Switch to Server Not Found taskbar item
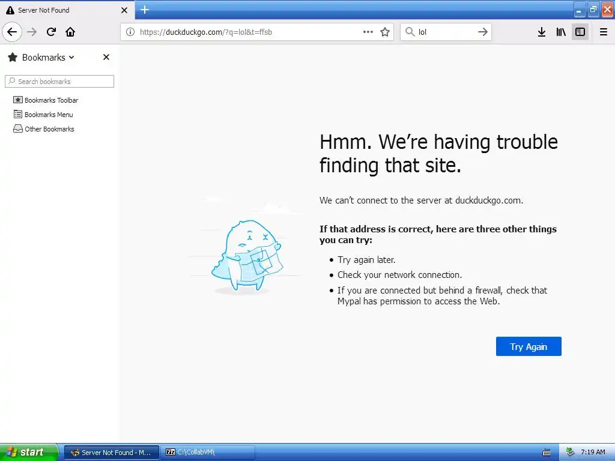Image resolution: width=615 pixels, height=461 pixels. [x=112, y=453]
